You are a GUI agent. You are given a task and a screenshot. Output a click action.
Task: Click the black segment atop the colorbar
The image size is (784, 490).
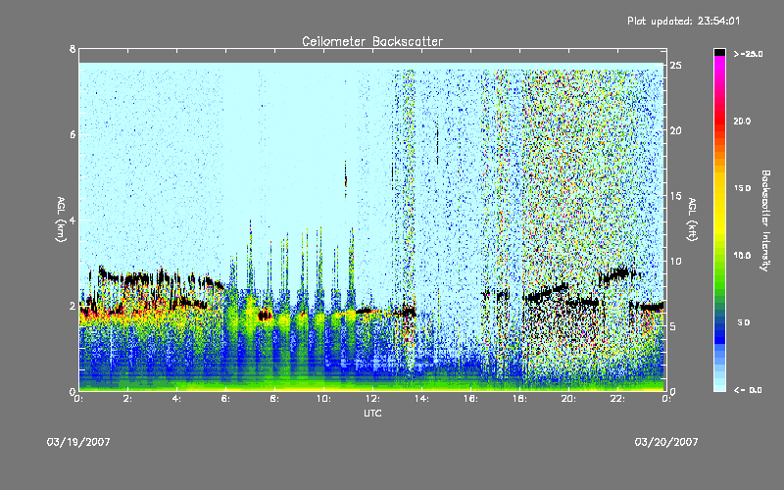(x=719, y=52)
